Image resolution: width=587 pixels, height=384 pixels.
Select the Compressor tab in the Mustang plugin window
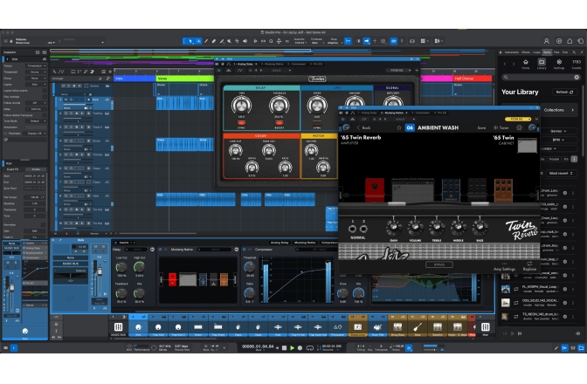coord(421,113)
